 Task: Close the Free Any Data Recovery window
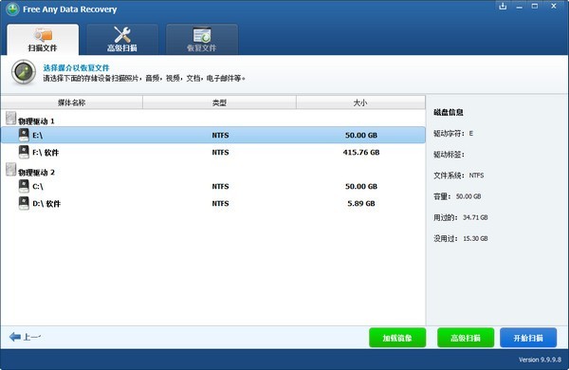554,7
